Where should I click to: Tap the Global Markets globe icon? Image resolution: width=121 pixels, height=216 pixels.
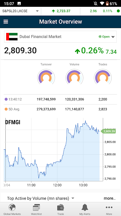[x=12, y=208]
